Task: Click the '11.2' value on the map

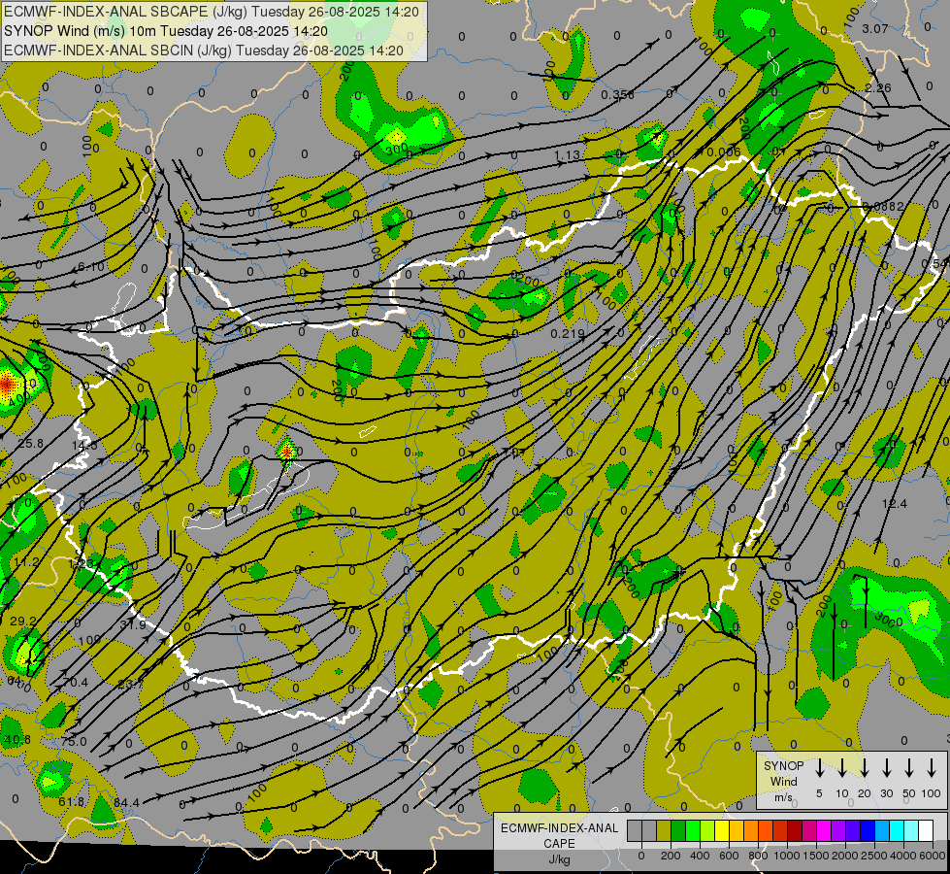Action: (x=26, y=562)
